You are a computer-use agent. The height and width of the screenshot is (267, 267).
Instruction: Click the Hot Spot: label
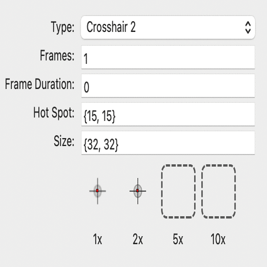pyautogui.click(x=54, y=113)
